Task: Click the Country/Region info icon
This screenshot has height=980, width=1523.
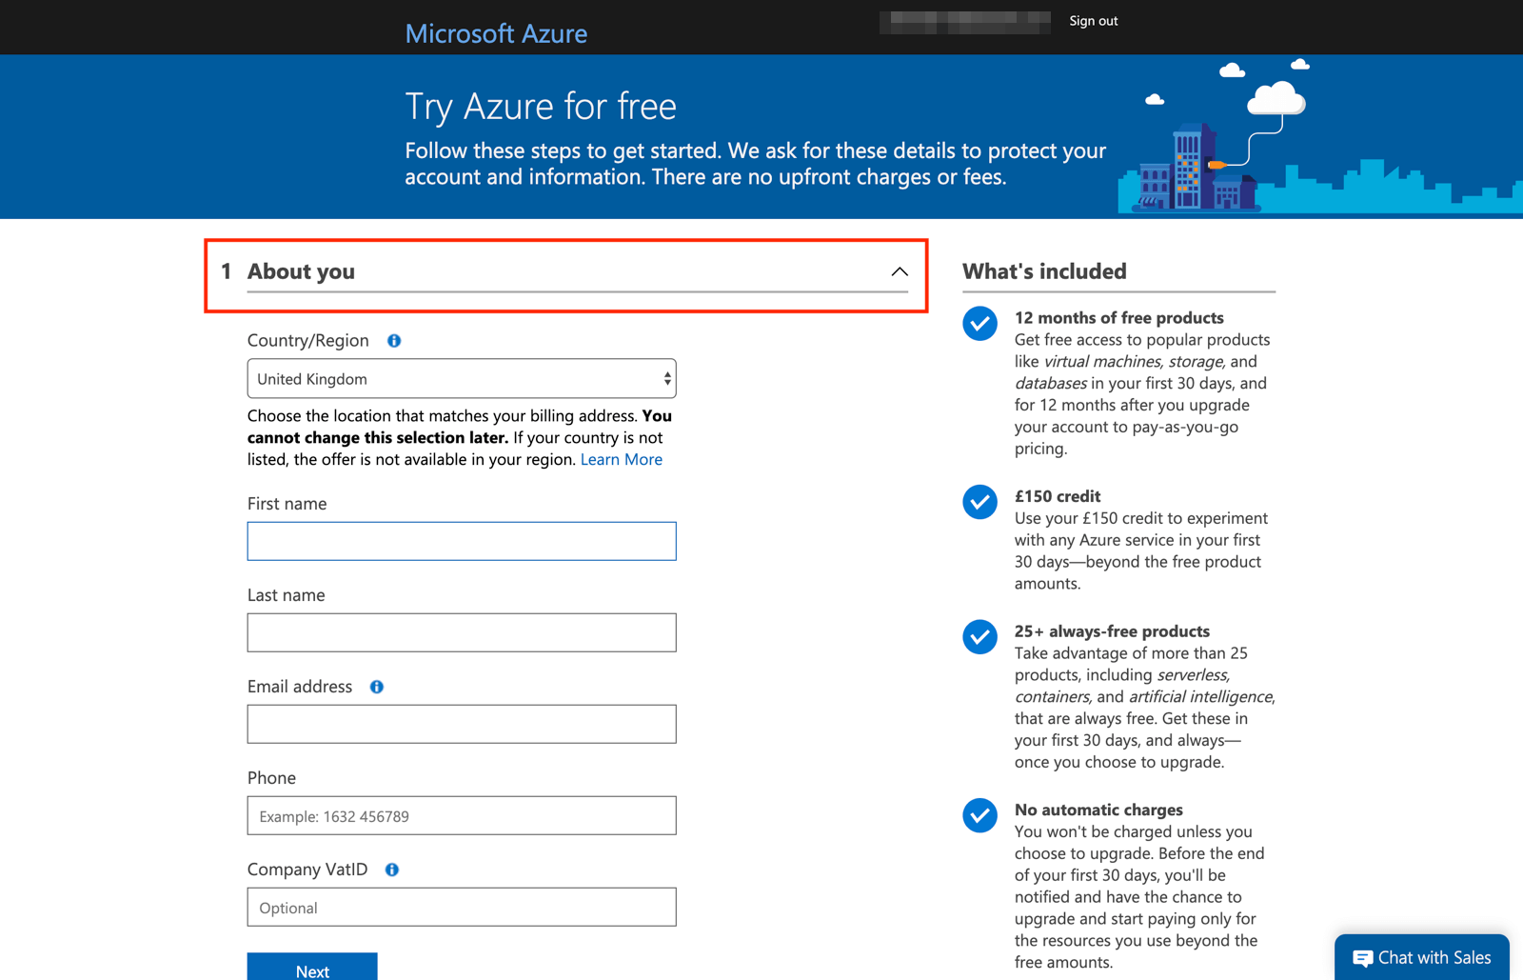Action: pos(394,341)
